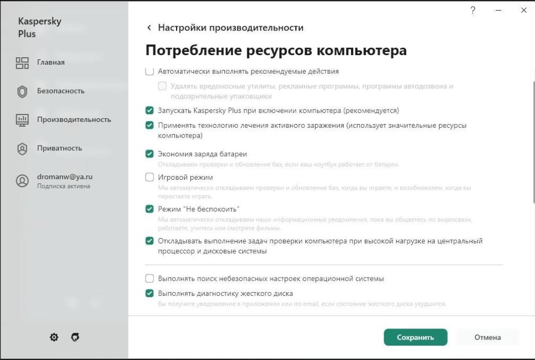Select the Главная dashboard icon in sidebar
The height and width of the screenshot is (360, 535).
coord(22,62)
